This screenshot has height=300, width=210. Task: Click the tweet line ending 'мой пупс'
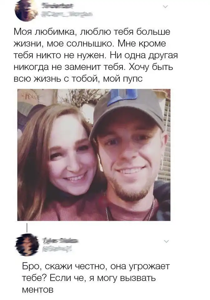78,79
